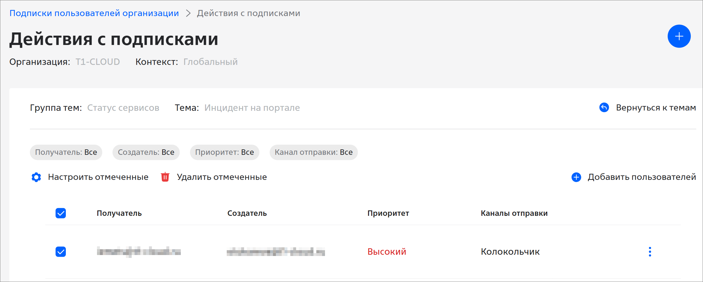Uncheck the select-all header checkbox
The image size is (703, 282).
[61, 213]
